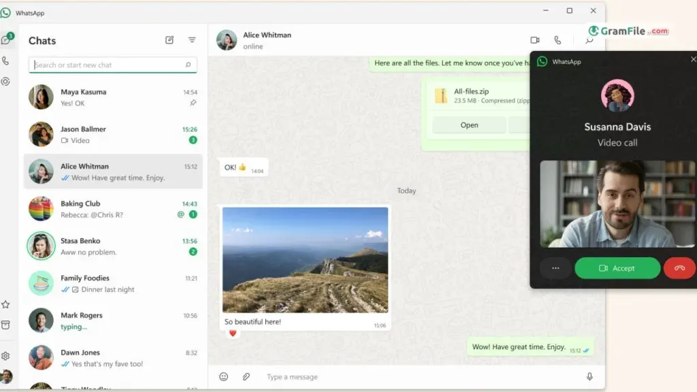Search within the Alice Whitman conversation
Screen dimensions: 697x392
(589, 40)
